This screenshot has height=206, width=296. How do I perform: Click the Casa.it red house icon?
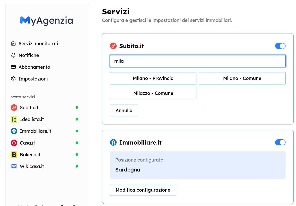point(14,143)
